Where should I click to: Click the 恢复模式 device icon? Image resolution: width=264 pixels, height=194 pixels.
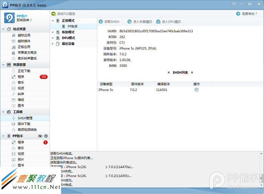(58, 32)
